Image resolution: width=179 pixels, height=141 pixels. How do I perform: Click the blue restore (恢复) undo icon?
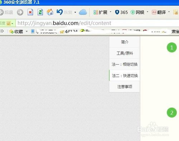coord(59,12)
